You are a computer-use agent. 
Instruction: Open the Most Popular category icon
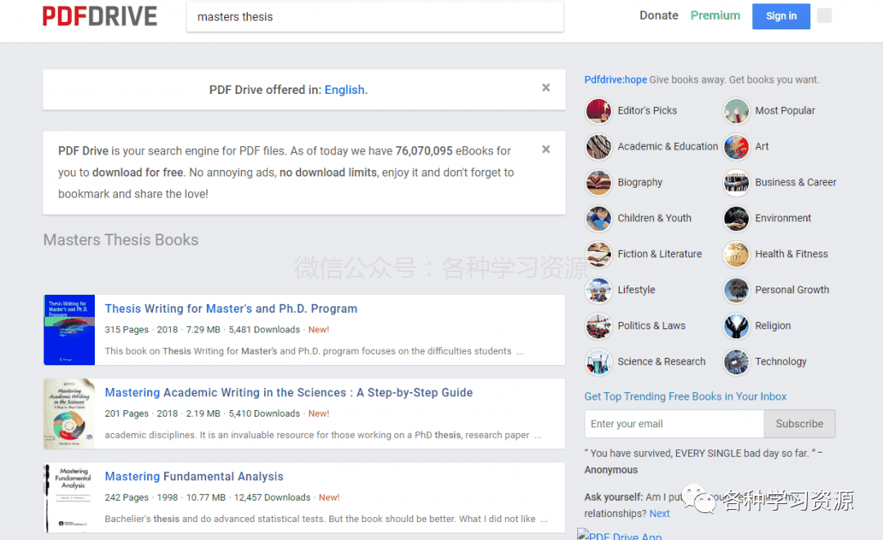pos(736,111)
